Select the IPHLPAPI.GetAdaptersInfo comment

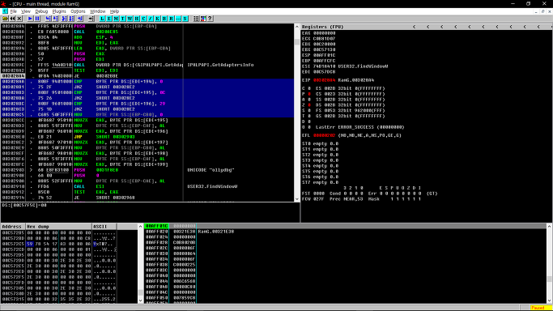pos(220,65)
